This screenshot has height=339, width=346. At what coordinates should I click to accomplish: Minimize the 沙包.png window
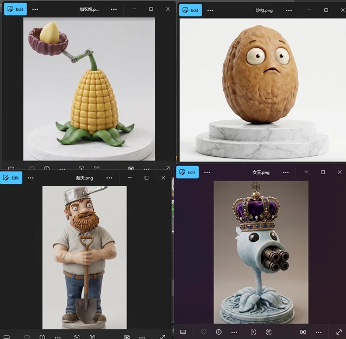coord(310,10)
